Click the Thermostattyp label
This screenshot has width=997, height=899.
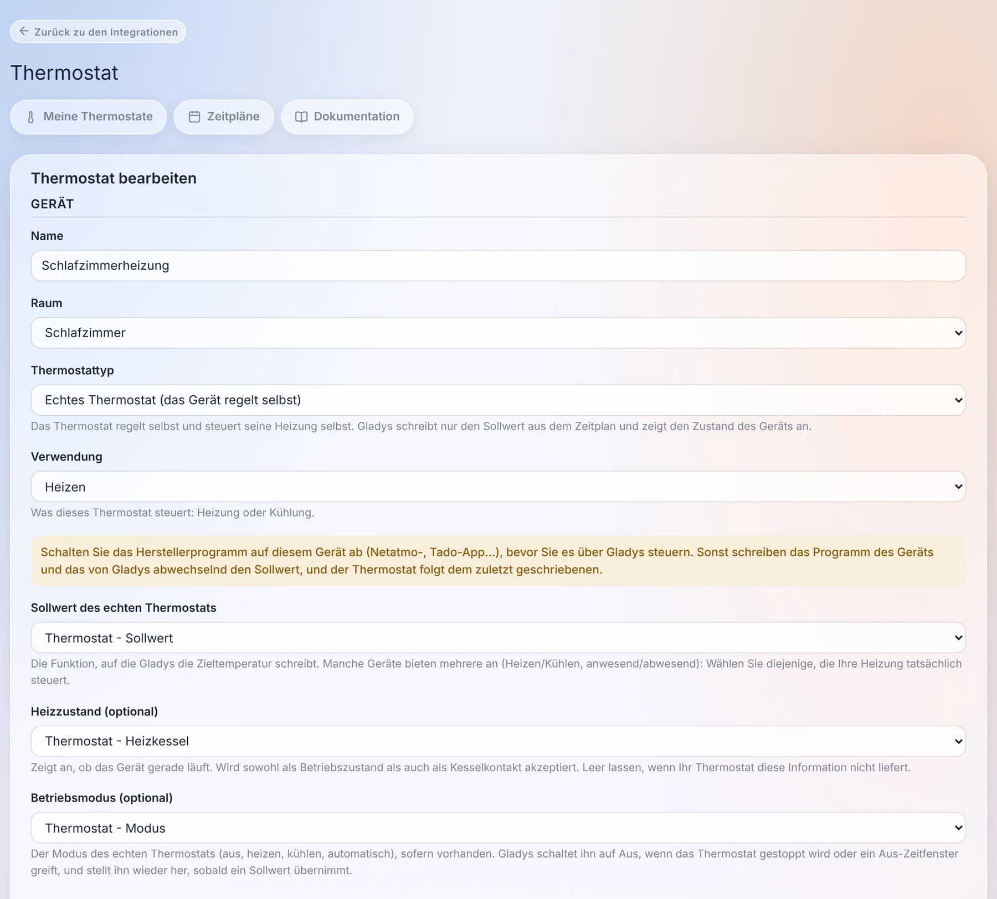[x=73, y=370]
